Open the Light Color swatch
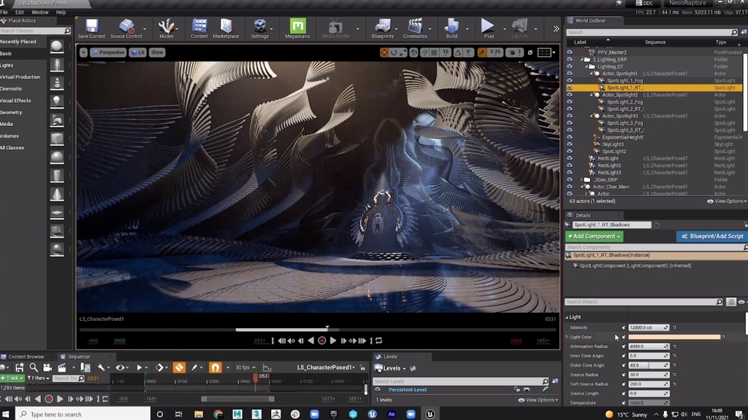 [674, 337]
